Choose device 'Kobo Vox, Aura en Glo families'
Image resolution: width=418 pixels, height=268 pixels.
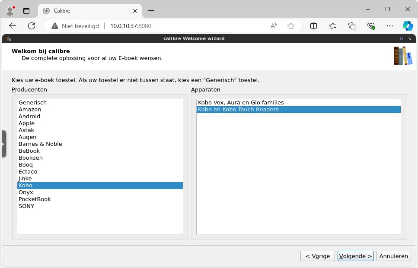click(299, 102)
